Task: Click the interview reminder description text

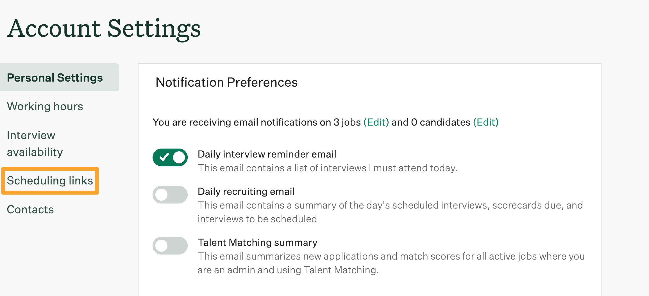Action: point(327,168)
